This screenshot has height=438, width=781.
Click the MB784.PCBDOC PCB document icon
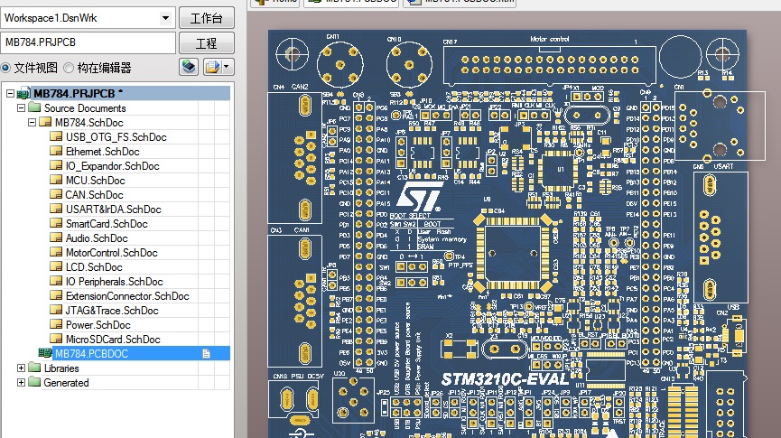[x=45, y=353]
